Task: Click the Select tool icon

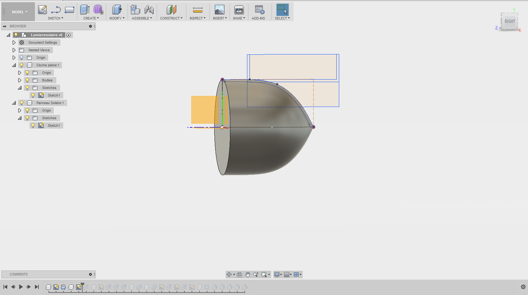Action: pyautogui.click(x=282, y=10)
